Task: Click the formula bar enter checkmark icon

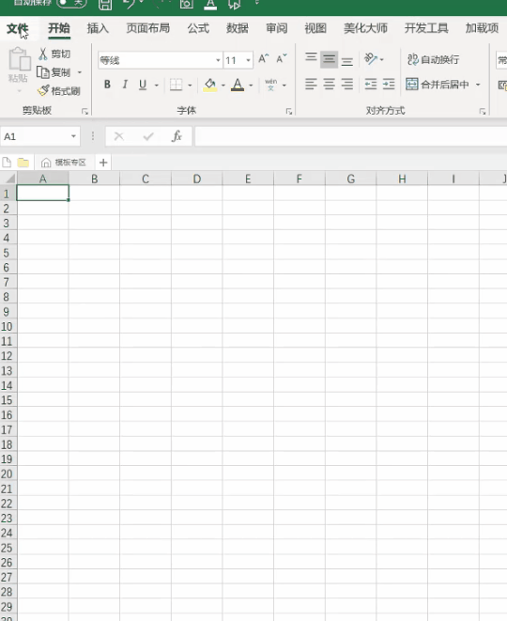Action: click(x=148, y=136)
